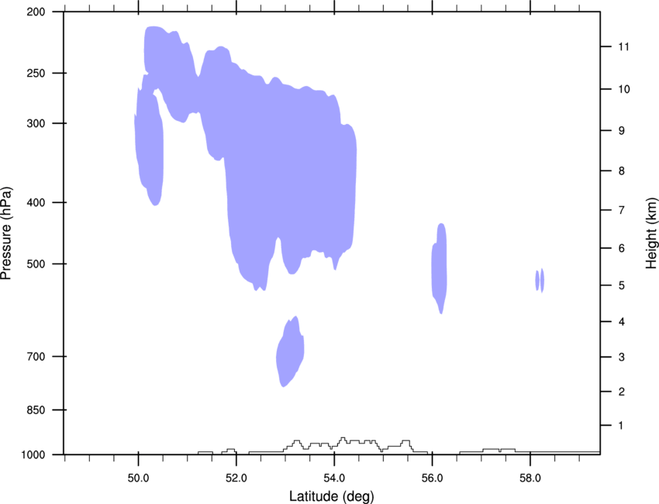The image size is (659, 504).
Task: Click the 50.0 latitude tick label
Action: pyautogui.click(x=138, y=478)
